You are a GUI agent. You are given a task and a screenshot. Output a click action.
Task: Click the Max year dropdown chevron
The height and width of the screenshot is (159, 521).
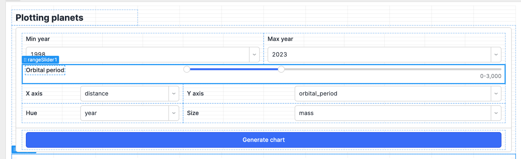pos(496,55)
